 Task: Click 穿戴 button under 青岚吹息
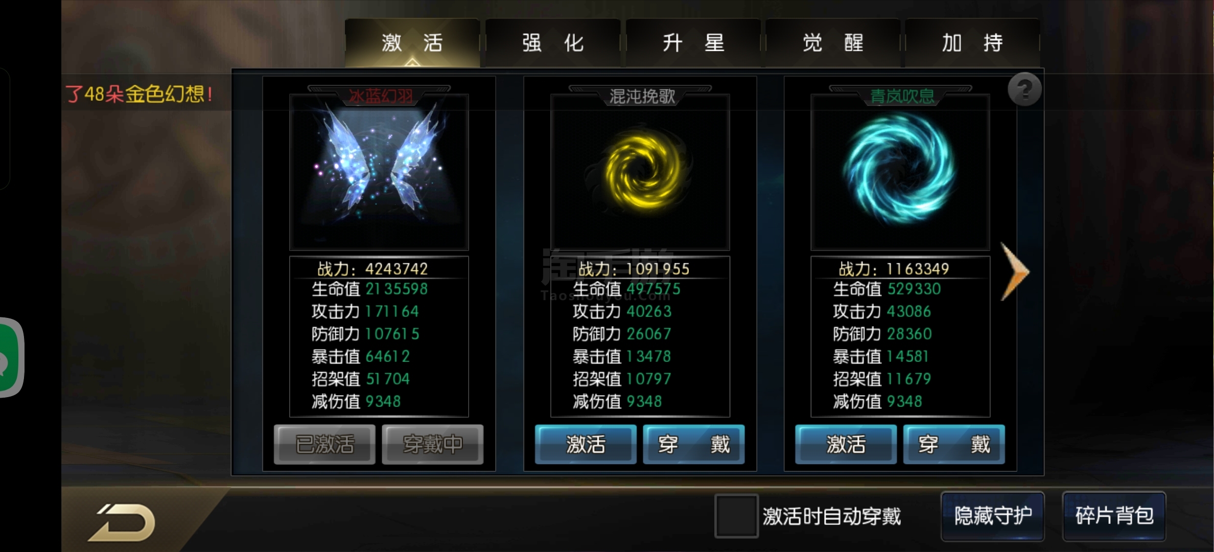click(x=954, y=444)
